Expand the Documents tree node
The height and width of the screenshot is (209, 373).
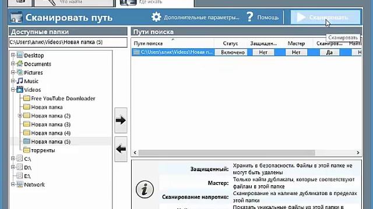[x=13, y=64]
